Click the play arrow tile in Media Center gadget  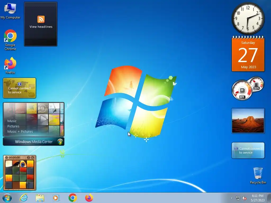click(x=43, y=119)
